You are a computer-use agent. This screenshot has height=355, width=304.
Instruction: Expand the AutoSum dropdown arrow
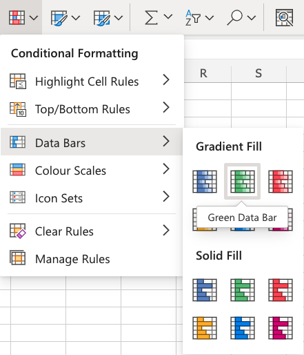[168, 17]
